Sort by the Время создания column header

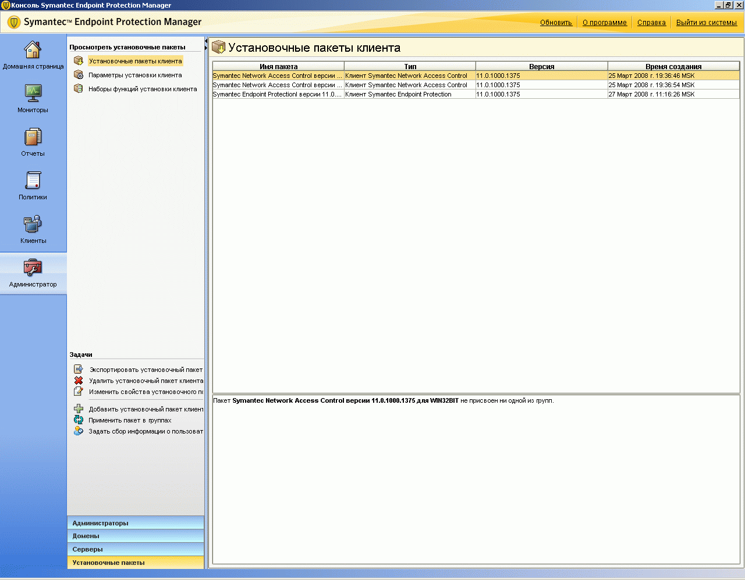coord(673,66)
